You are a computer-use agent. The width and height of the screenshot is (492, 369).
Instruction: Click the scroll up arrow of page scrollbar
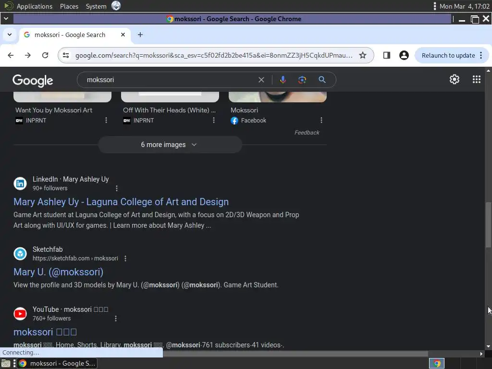point(488,71)
